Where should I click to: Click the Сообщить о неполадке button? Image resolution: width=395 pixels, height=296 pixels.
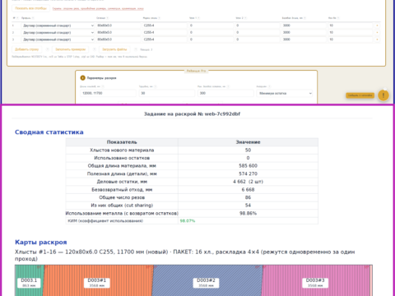point(360,95)
